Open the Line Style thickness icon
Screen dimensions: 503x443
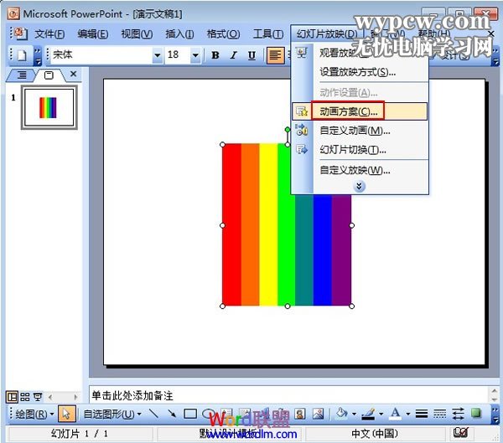422,414
